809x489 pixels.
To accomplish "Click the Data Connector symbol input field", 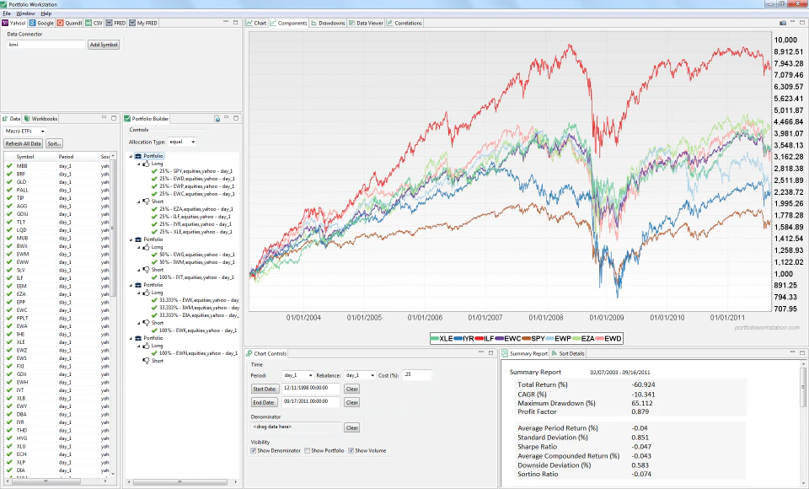I will click(x=46, y=45).
